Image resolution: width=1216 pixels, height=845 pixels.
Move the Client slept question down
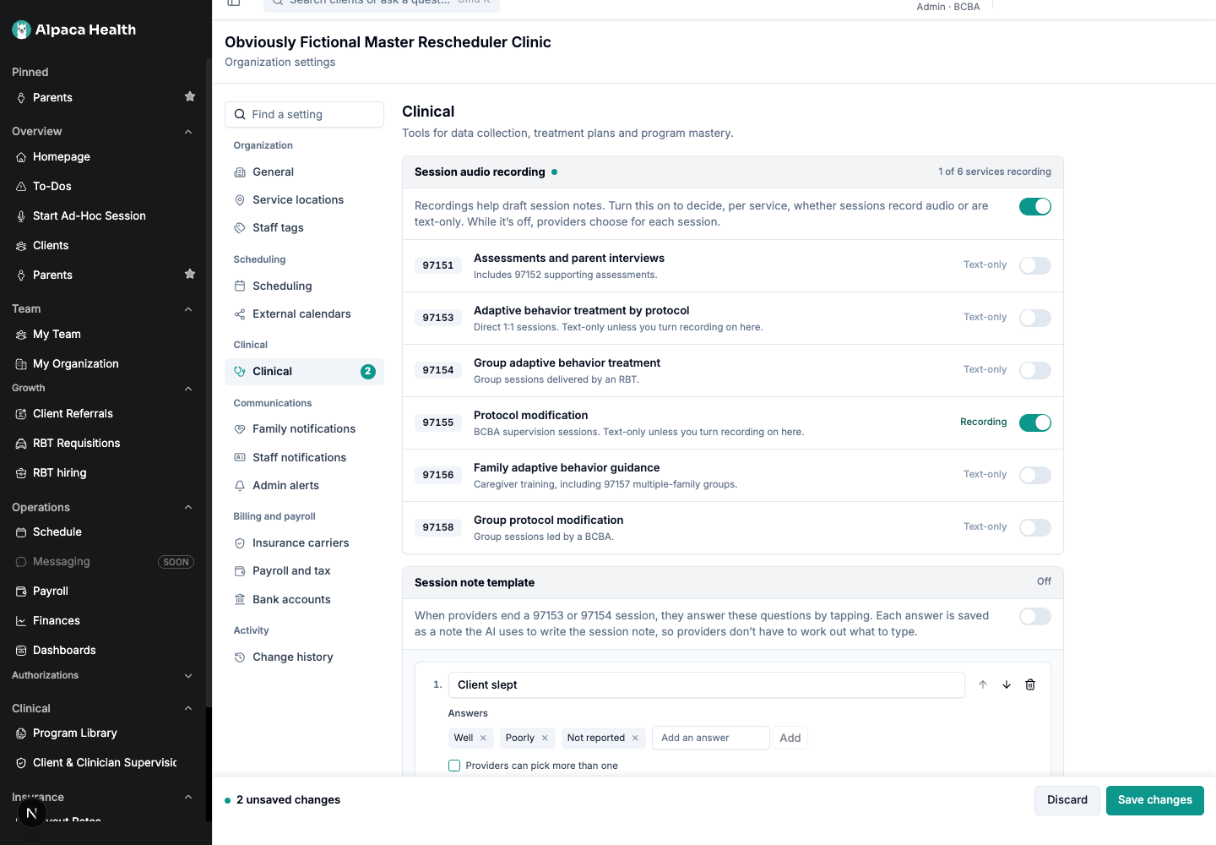click(x=1007, y=684)
